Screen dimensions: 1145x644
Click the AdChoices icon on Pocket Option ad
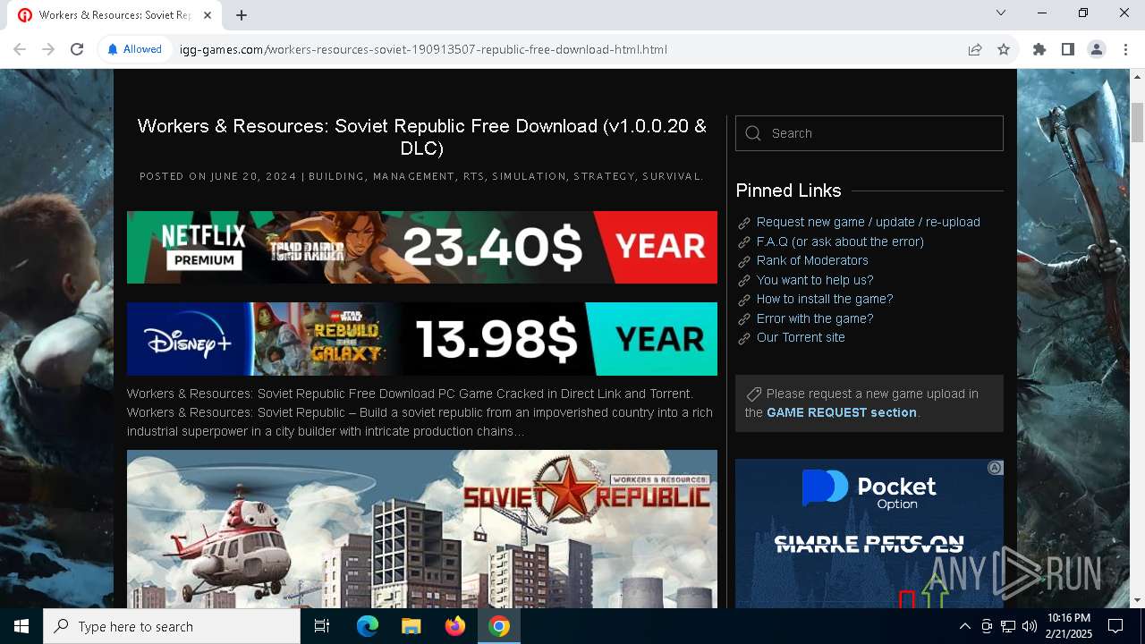point(995,468)
